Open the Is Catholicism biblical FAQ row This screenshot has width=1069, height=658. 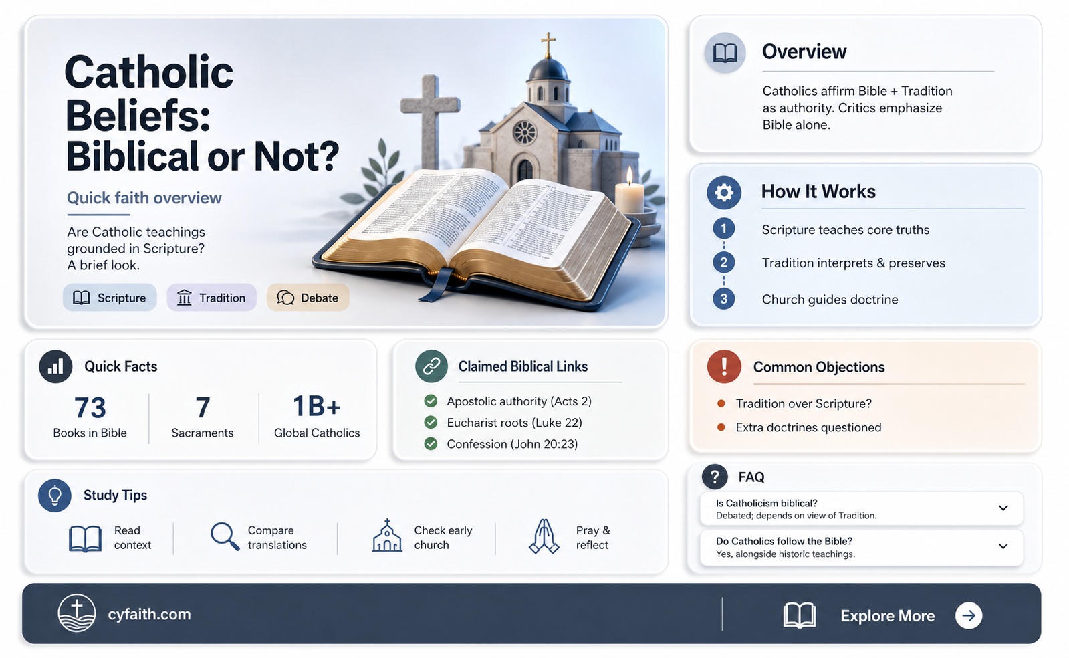tap(862, 509)
